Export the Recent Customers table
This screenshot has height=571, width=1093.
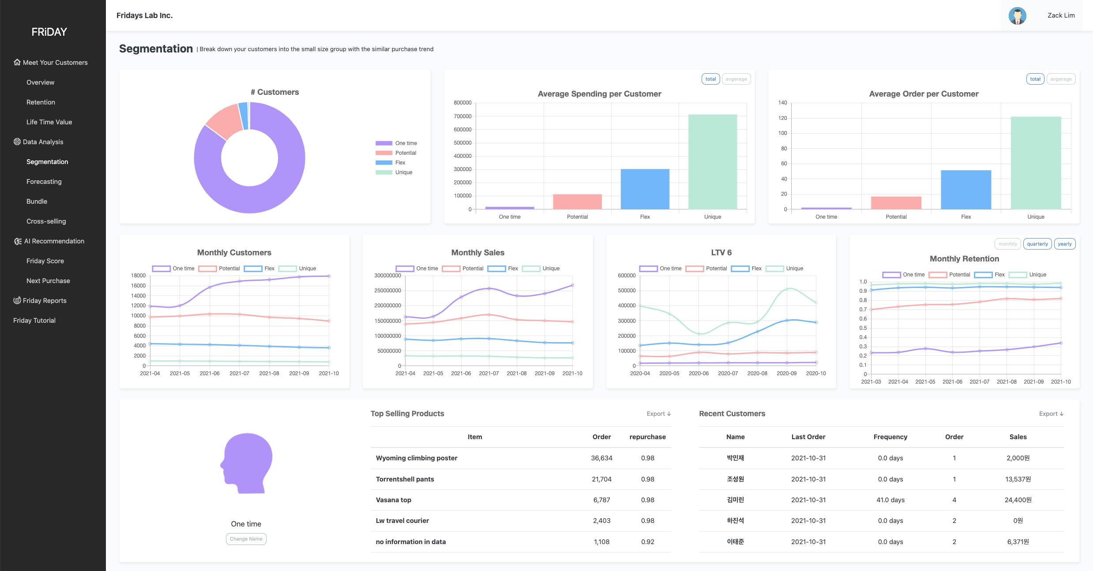[x=1051, y=414]
